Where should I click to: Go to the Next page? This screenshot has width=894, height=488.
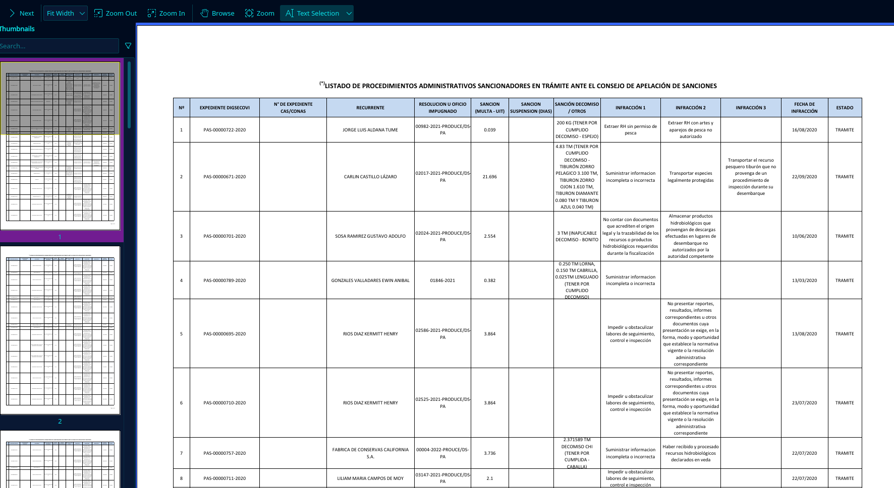coord(21,13)
